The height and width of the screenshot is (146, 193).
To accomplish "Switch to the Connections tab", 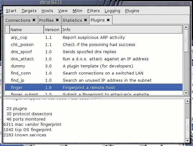I will 18,20.
